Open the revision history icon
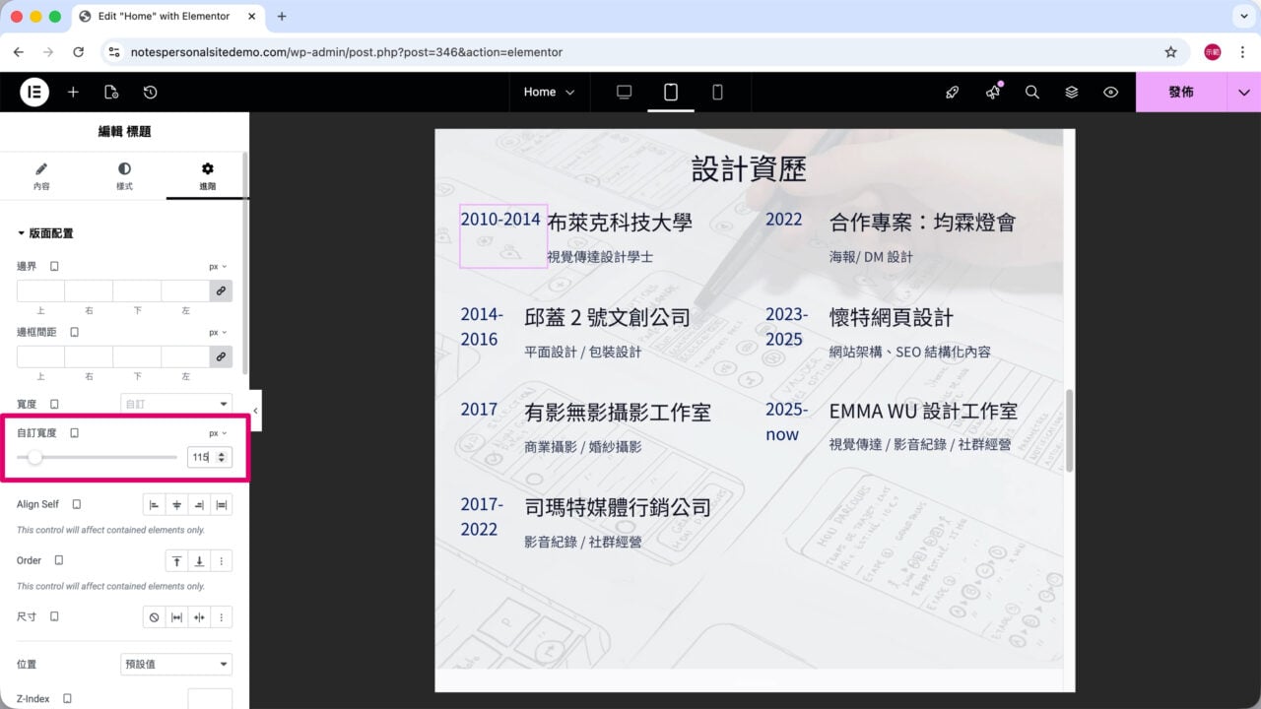 click(x=150, y=92)
